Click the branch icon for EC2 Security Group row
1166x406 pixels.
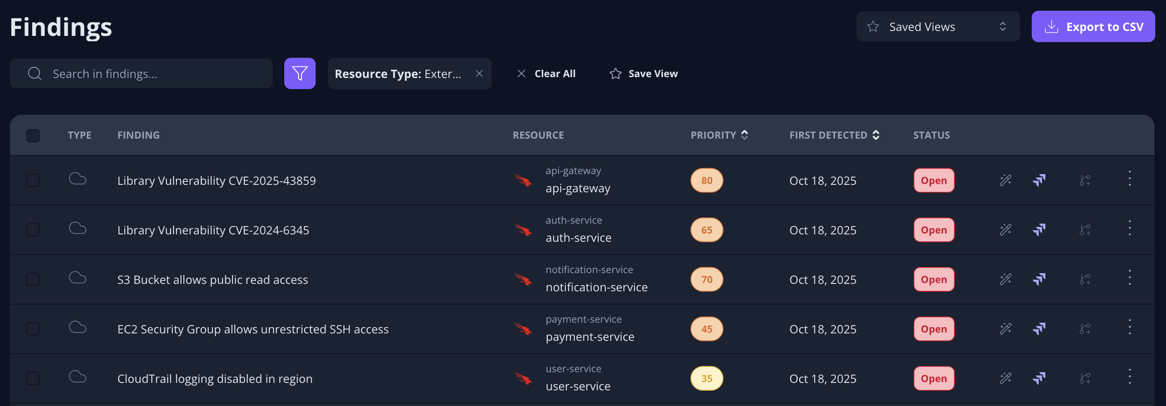point(1085,329)
